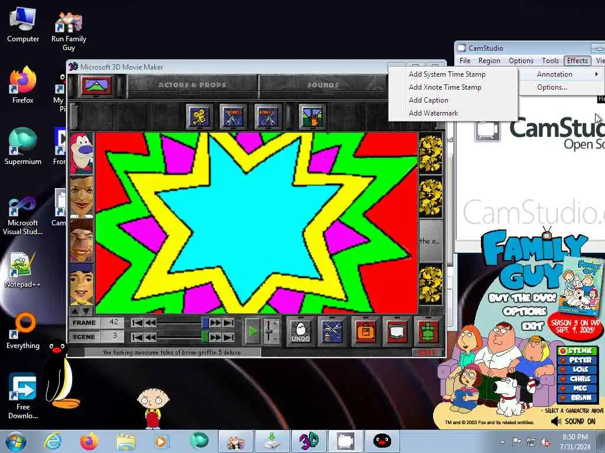Viewport: 605px width, 453px height.
Task: Open the Windows Start menu
Action: click(16, 441)
